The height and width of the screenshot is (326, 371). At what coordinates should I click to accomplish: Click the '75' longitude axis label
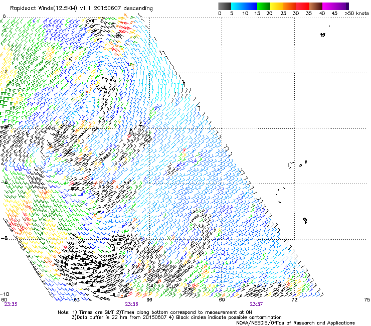click(x=367, y=300)
